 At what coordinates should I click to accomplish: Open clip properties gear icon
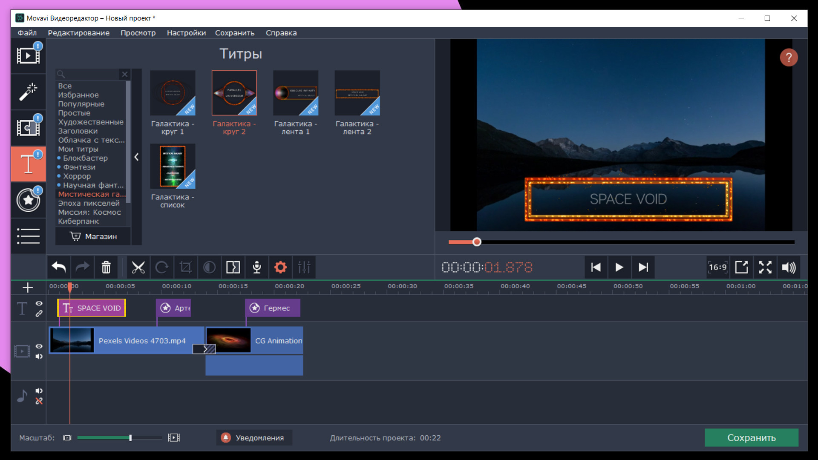pyautogui.click(x=280, y=267)
